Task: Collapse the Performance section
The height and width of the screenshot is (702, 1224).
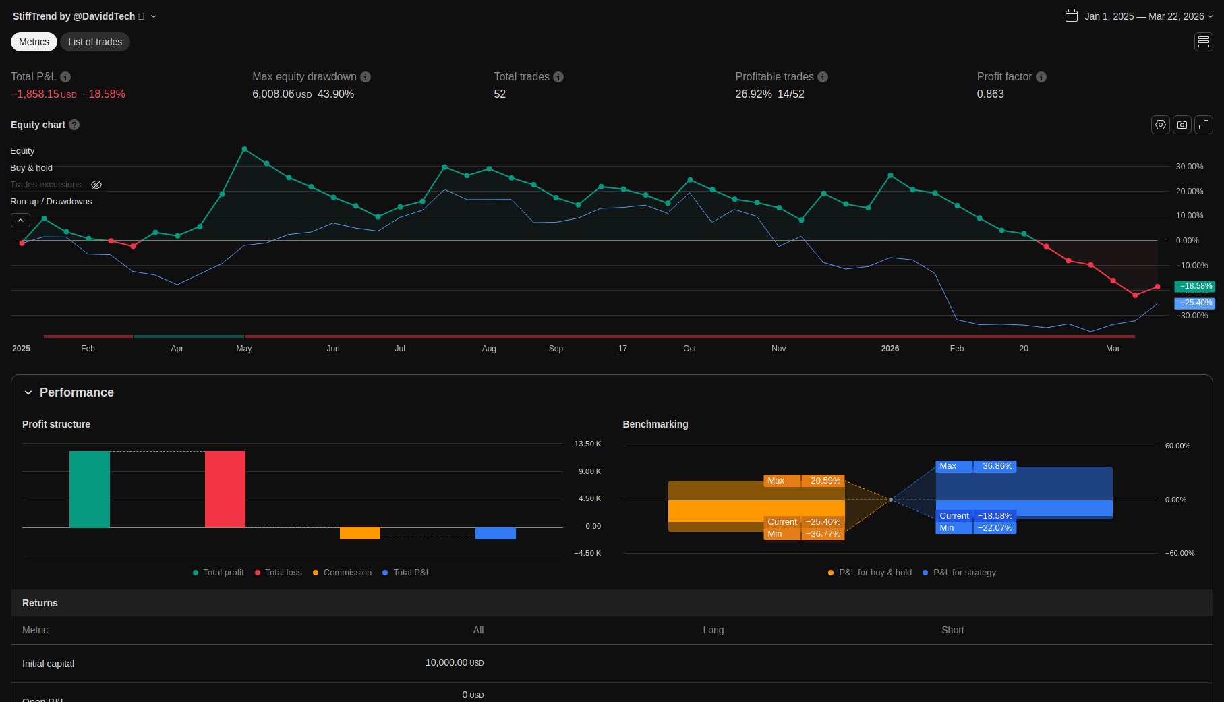Action: (28, 392)
